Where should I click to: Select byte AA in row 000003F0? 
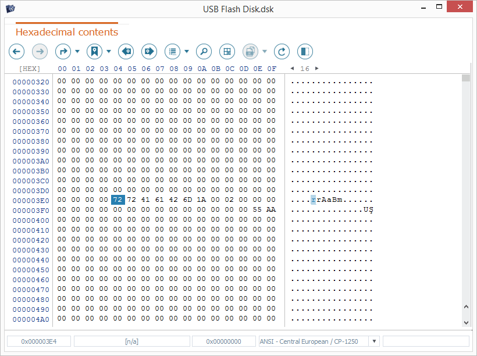tap(271, 209)
